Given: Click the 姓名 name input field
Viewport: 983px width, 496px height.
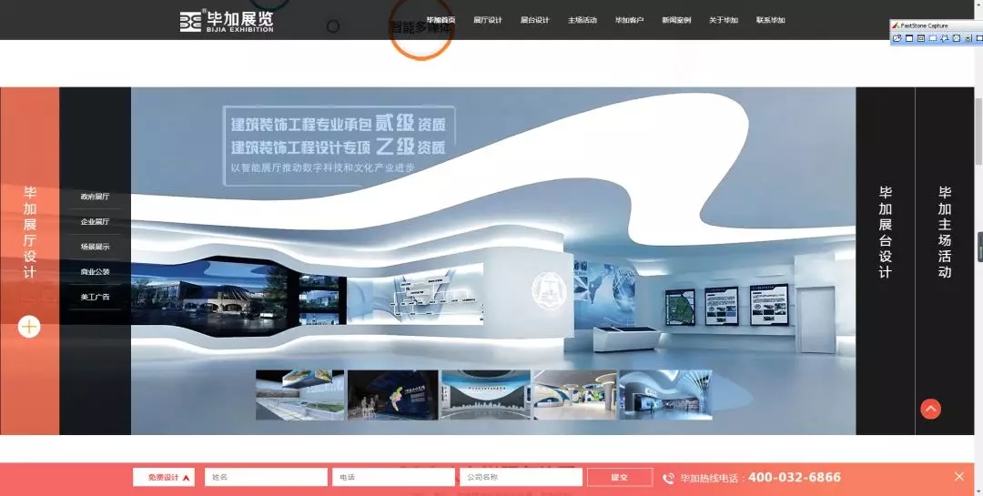Looking at the screenshot, I should coord(265,477).
